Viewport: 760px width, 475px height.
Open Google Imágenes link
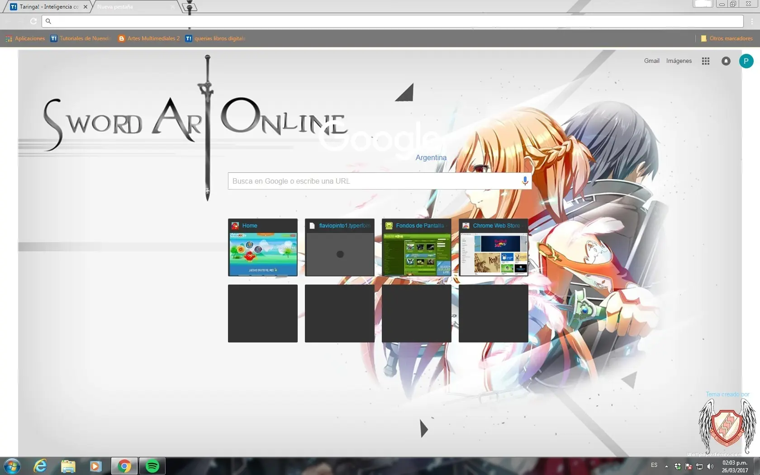679,61
